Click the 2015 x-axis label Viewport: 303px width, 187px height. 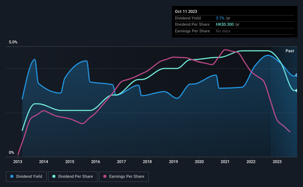pos(70,162)
